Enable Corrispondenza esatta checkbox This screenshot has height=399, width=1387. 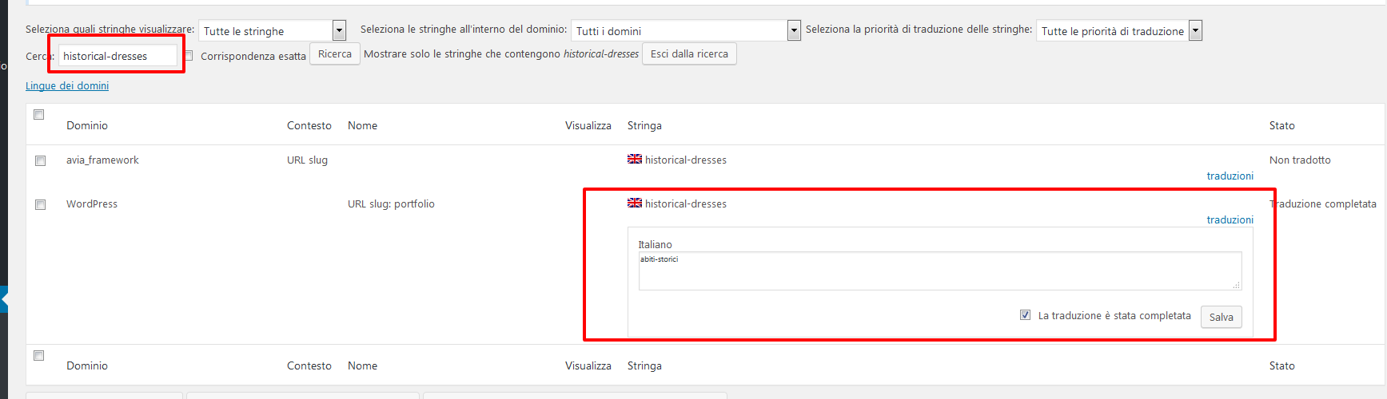coord(189,56)
